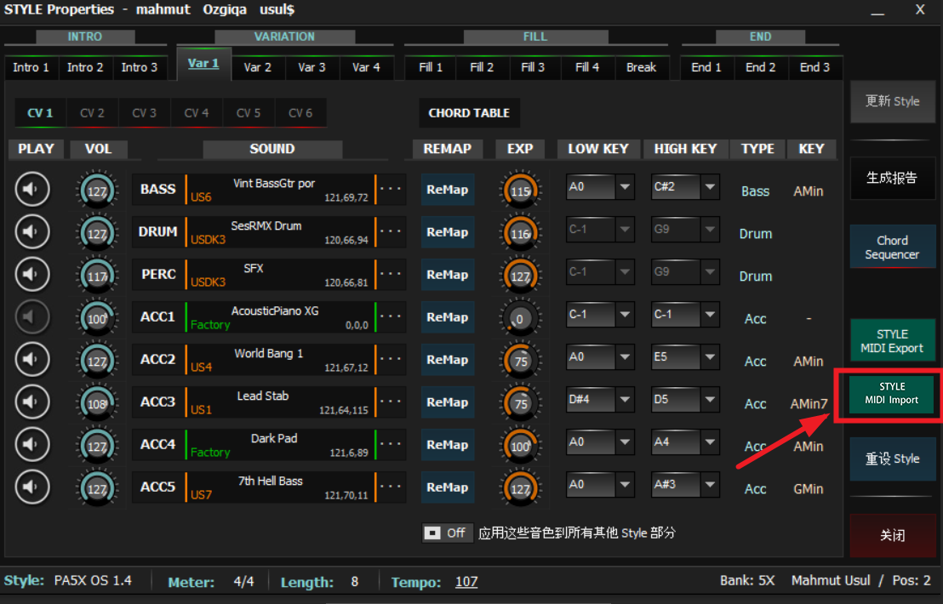943x604 pixels.
Task: Switch to the Intro 3 tab
Action: coord(139,67)
